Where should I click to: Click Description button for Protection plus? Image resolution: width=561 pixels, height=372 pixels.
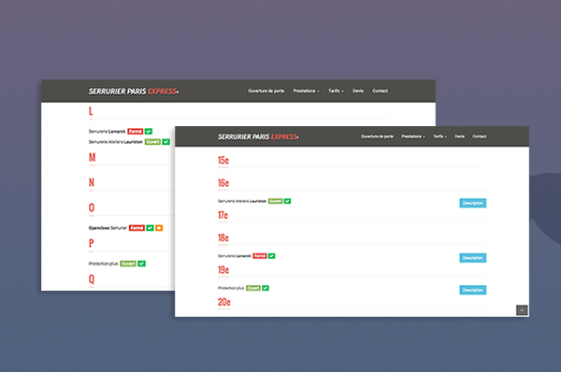click(x=472, y=290)
